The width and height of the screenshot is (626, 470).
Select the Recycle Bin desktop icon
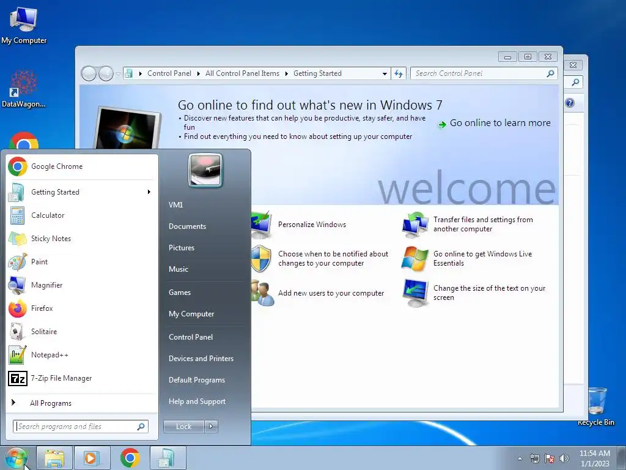[x=596, y=406]
